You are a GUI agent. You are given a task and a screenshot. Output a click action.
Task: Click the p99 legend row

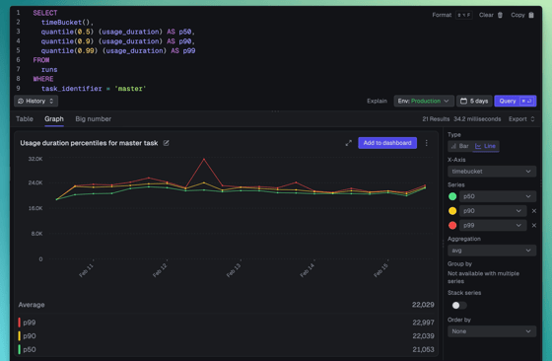226,323
